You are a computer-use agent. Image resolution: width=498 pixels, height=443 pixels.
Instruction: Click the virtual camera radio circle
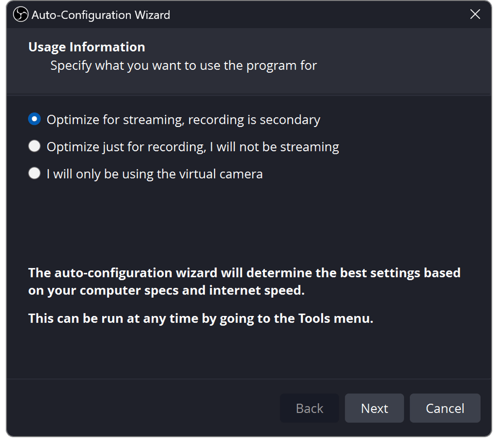[x=34, y=173]
